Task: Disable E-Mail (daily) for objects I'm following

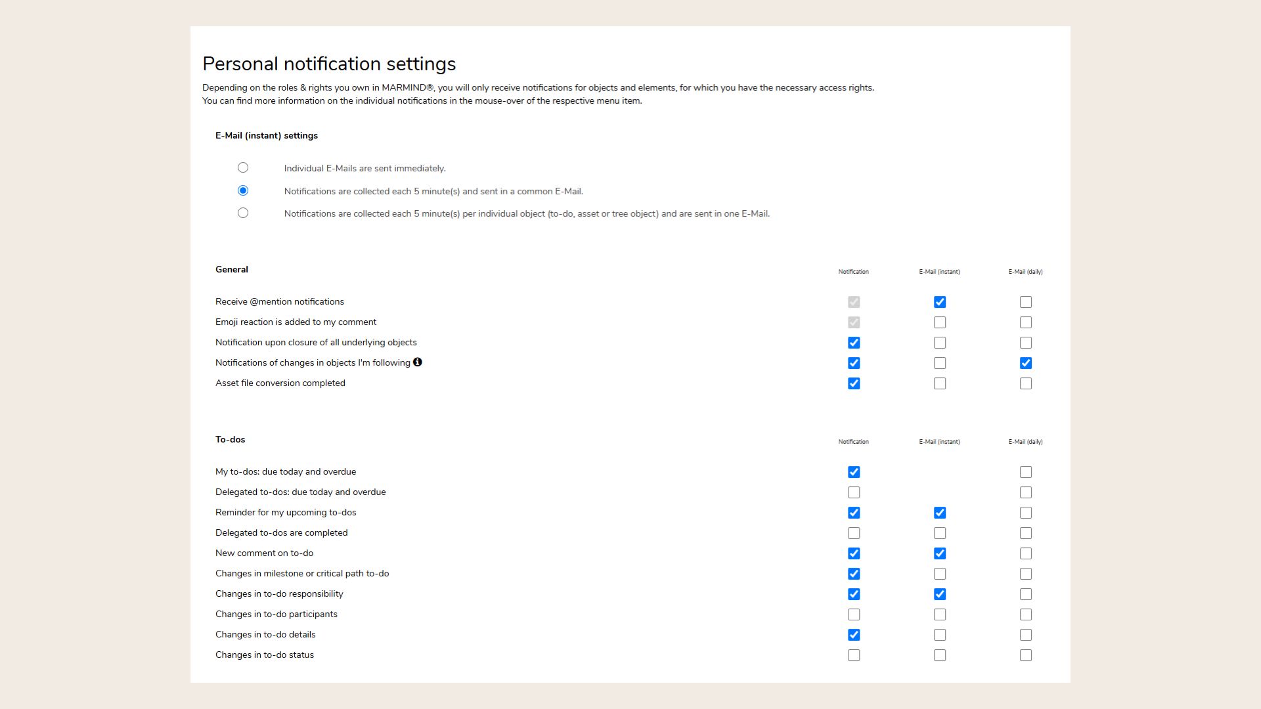Action: [1026, 363]
